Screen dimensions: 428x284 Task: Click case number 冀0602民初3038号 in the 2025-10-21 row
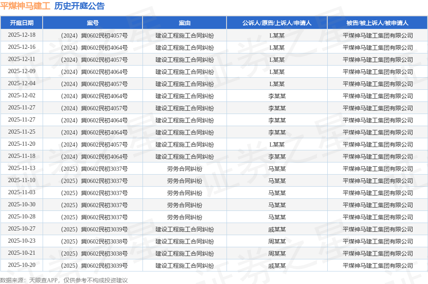pos(93,254)
